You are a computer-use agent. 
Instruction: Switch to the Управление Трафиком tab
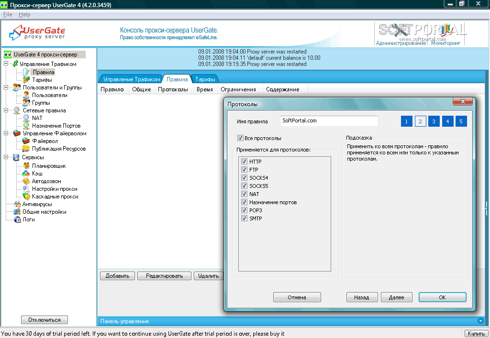click(x=131, y=79)
